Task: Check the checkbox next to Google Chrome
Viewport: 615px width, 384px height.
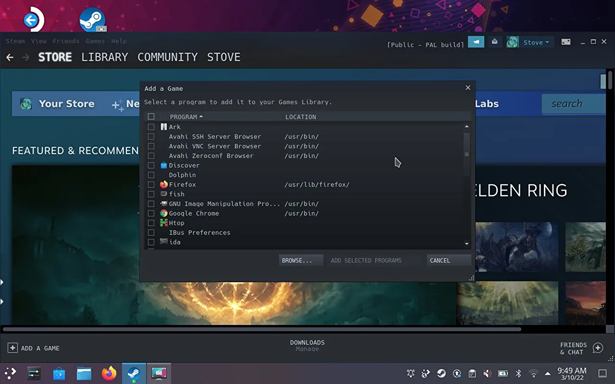Action: (151, 213)
